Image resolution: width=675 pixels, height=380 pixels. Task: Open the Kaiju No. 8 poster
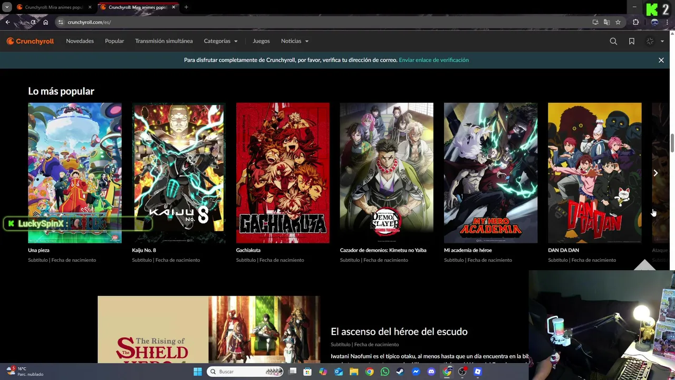[178, 173]
